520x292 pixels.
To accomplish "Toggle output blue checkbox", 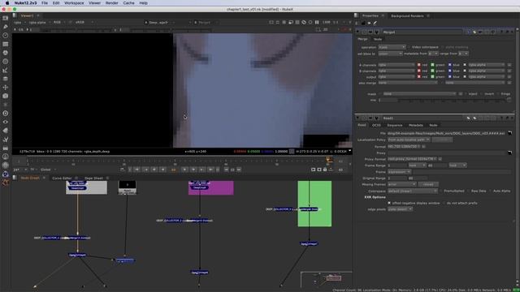I will (x=449, y=77).
